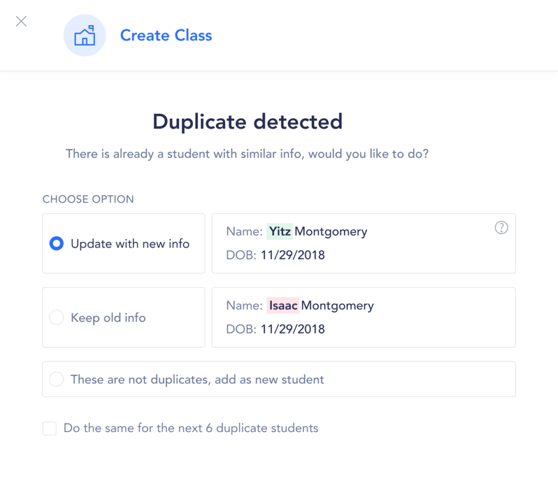Click the Duplicate detected heading

(x=247, y=121)
